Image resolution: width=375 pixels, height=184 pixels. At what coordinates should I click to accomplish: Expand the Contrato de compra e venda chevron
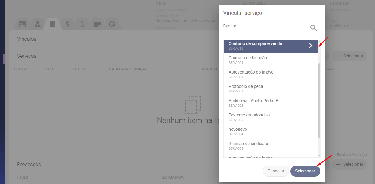click(x=310, y=46)
